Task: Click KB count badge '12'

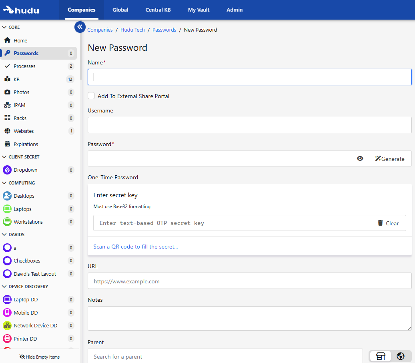Action: click(x=70, y=79)
